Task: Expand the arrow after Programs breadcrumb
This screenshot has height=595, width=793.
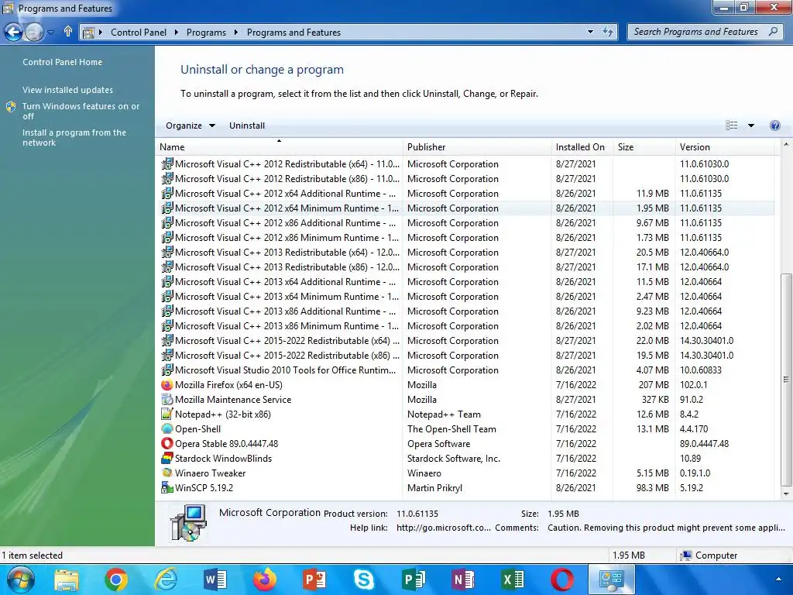Action: [235, 33]
